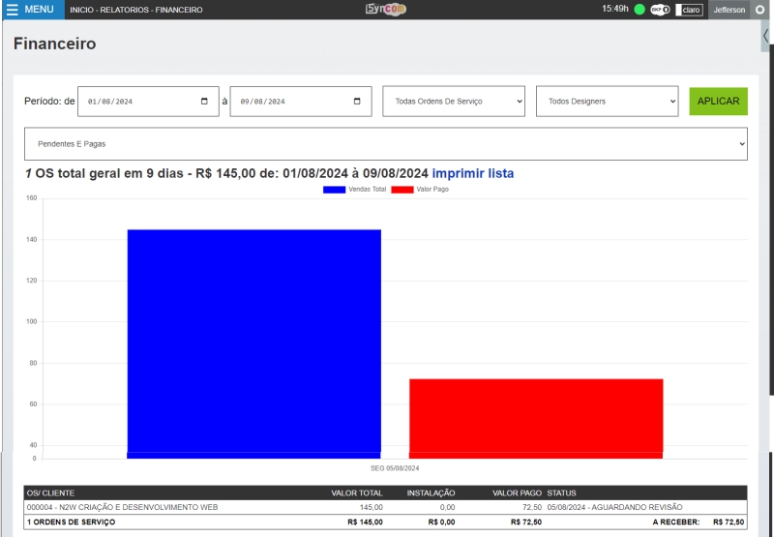The height and width of the screenshot is (537, 774).
Task: Open the Pendentes E Pagas dropdown
Action: [x=386, y=144]
